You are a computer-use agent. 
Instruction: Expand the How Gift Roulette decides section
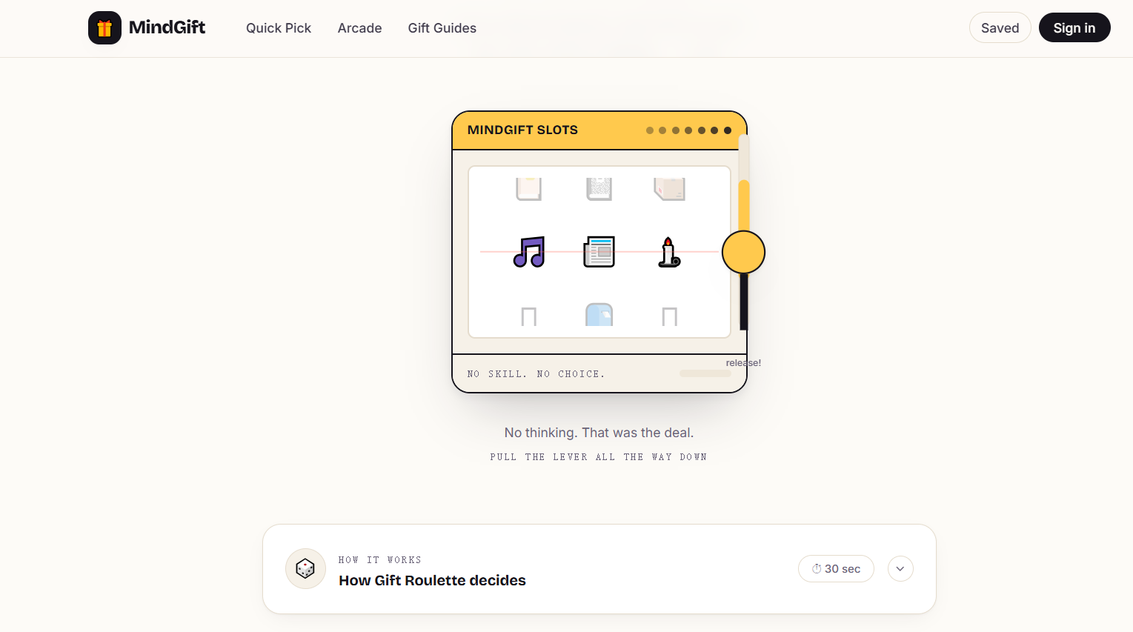point(900,569)
